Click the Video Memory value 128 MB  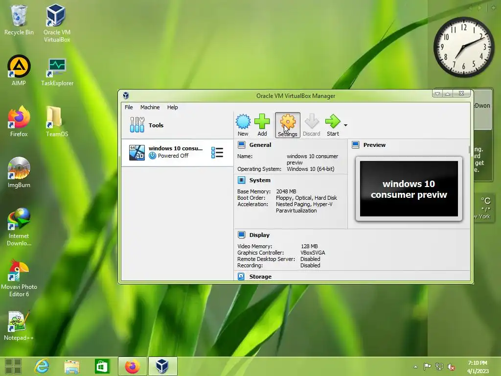pos(309,246)
